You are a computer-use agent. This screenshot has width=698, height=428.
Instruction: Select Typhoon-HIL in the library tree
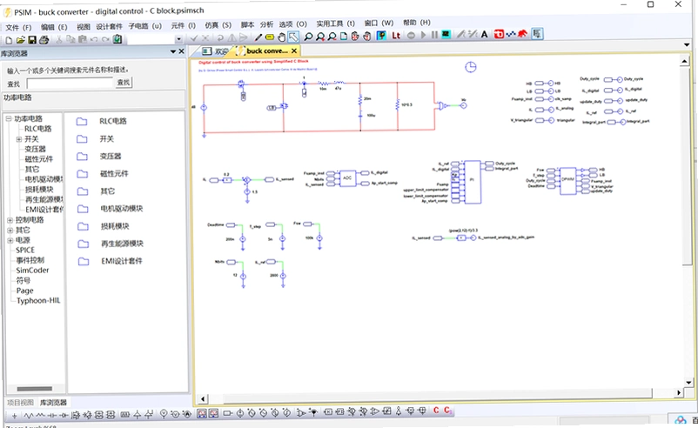point(37,300)
